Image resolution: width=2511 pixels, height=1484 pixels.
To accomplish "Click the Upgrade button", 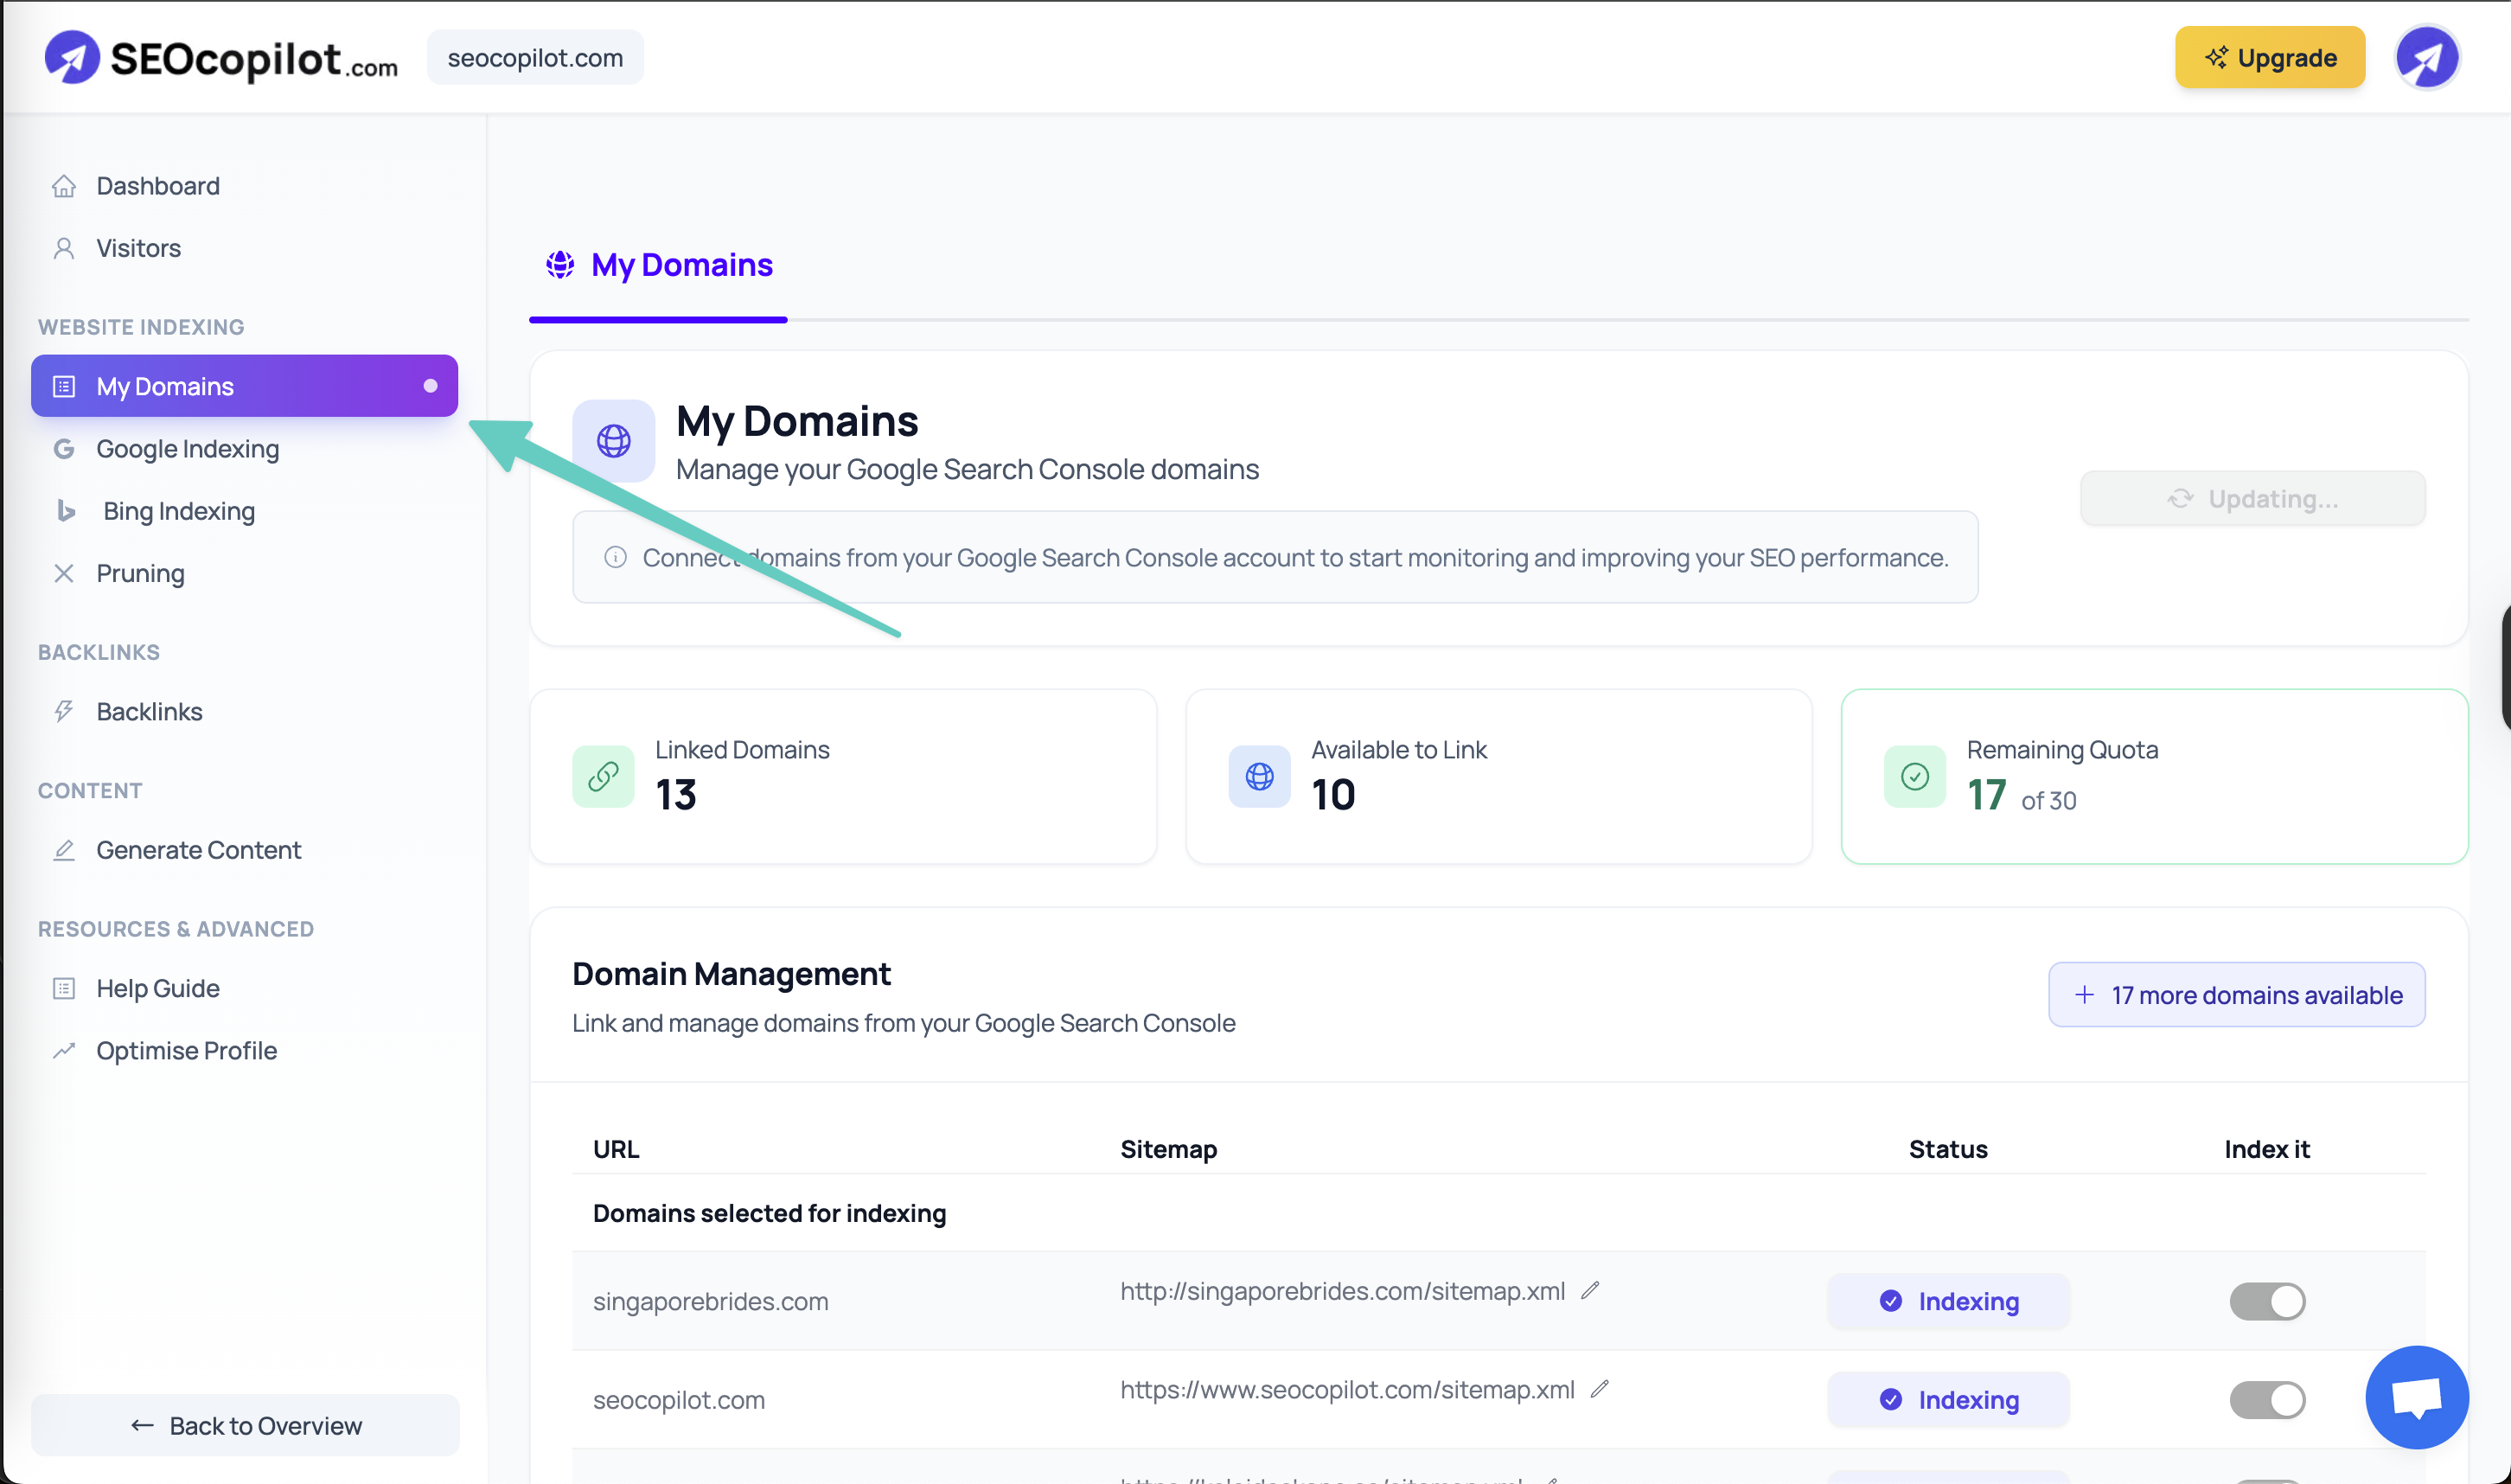I will [2269, 58].
